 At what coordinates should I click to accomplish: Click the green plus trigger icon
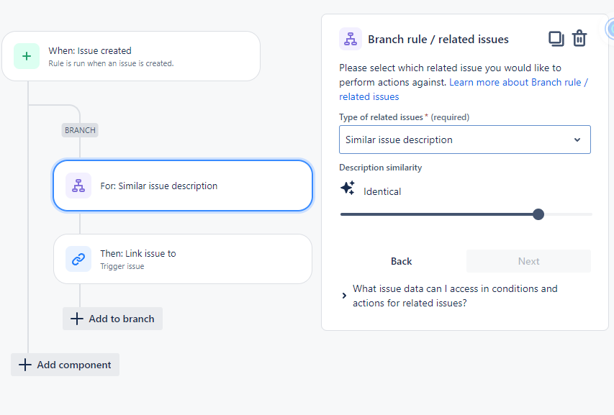click(27, 56)
